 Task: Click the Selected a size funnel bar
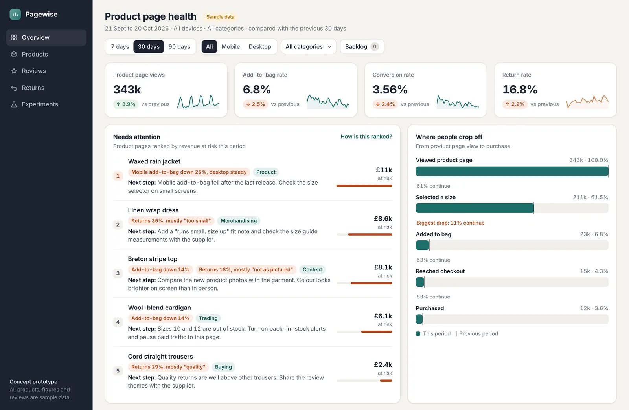pyautogui.click(x=512, y=208)
